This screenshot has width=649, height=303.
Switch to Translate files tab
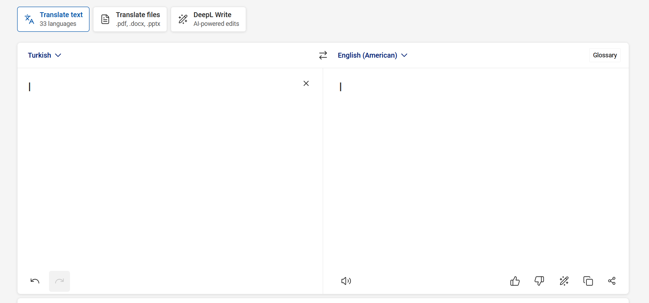point(130,19)
